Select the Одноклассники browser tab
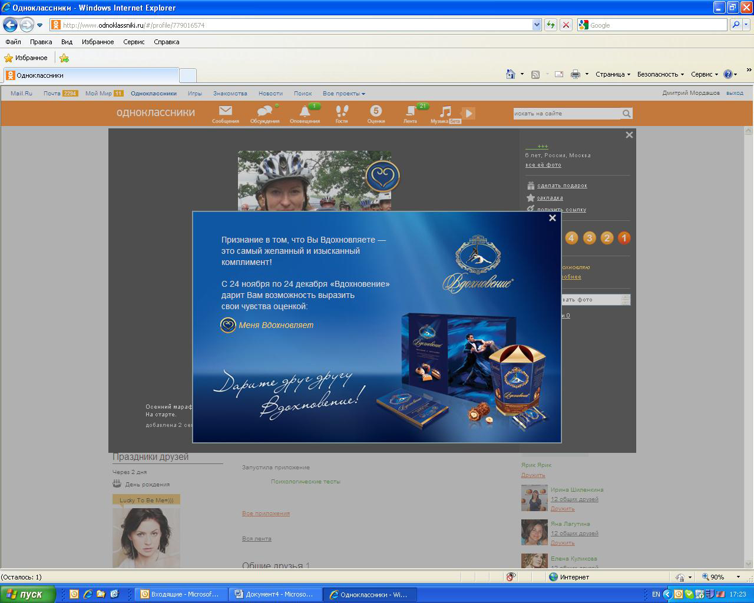This screenshot has width=754, height=603. coord(91,75)
